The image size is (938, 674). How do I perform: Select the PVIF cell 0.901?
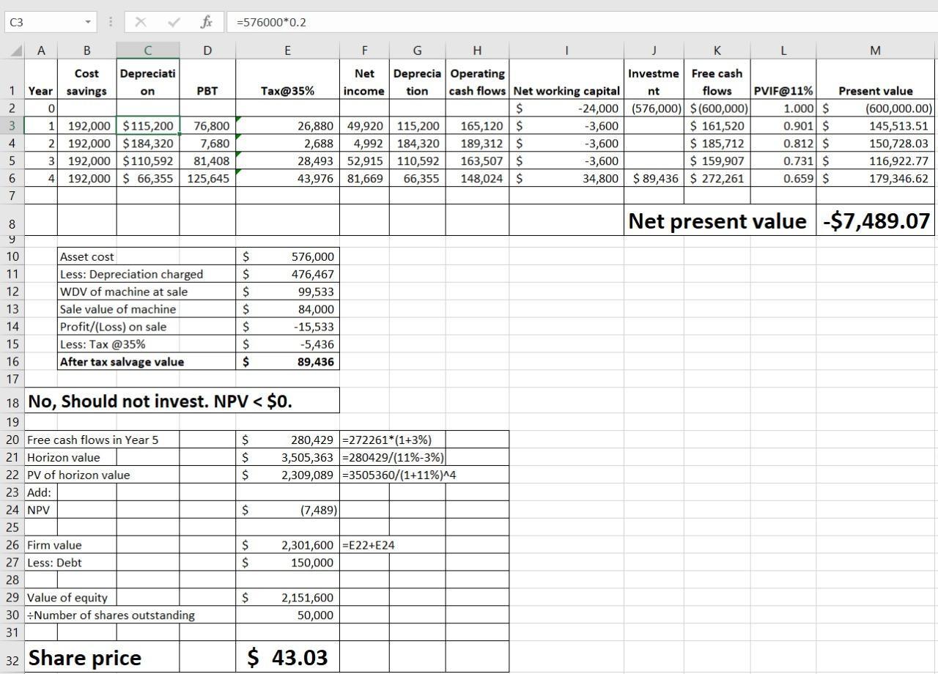click(x=783, y=126)
